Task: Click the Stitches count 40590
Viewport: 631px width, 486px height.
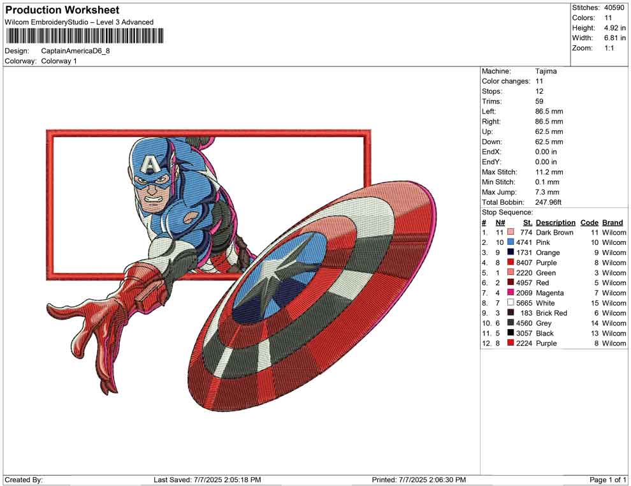Action: (614, 8)
